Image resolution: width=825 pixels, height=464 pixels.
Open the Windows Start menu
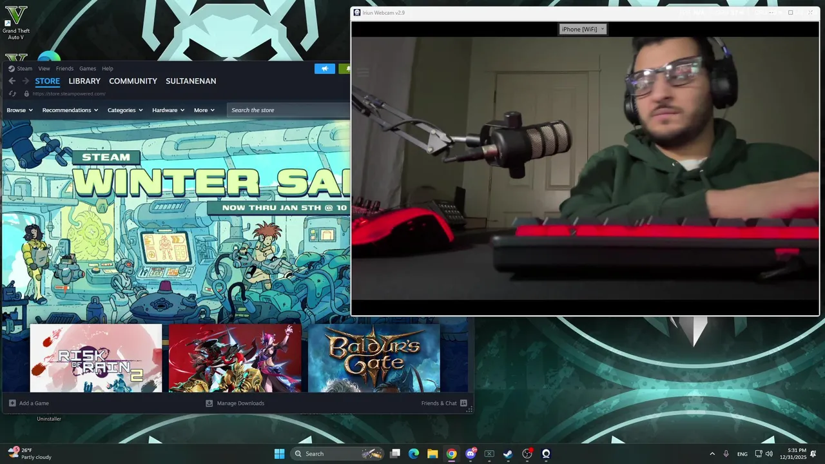coord(279,454)
